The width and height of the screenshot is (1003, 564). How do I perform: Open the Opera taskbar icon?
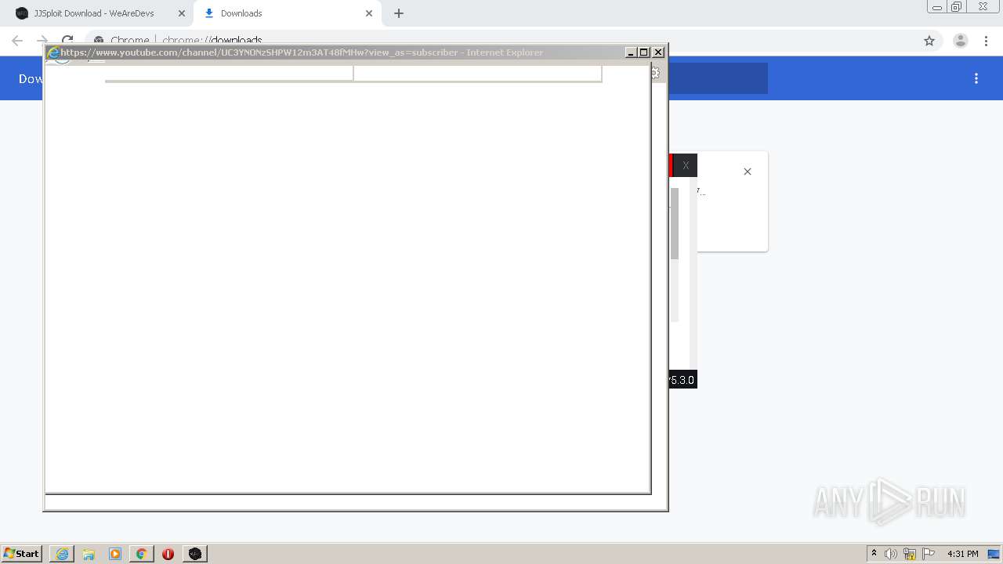point(168,554)
